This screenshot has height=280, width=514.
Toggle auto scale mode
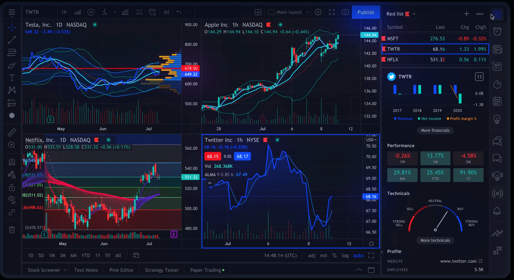point(358,255)
